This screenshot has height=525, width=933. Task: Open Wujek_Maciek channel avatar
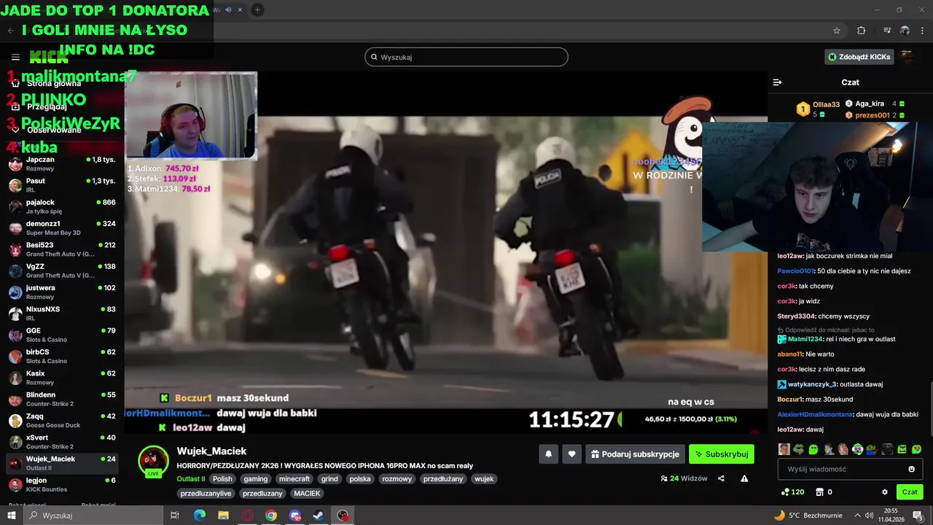[x=154, y=460]
